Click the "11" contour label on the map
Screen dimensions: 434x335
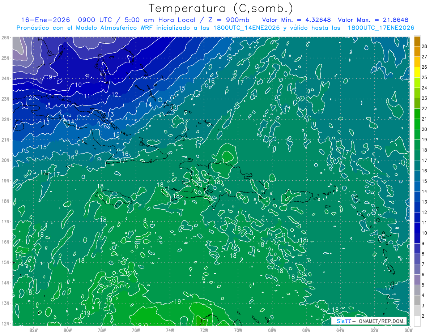[87, 96]
